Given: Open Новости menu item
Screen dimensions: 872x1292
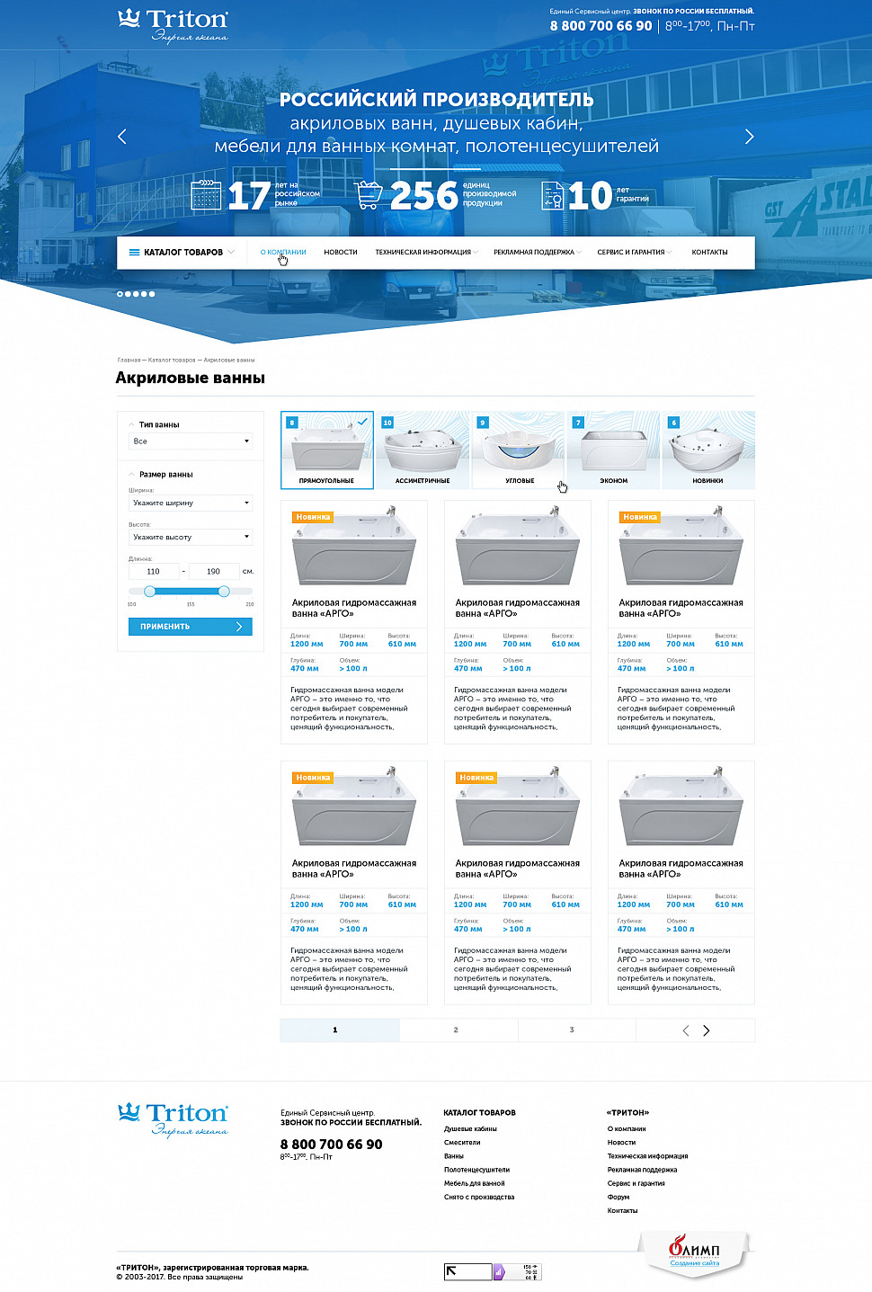Looking at the screenshot, I should pos(341,253).
